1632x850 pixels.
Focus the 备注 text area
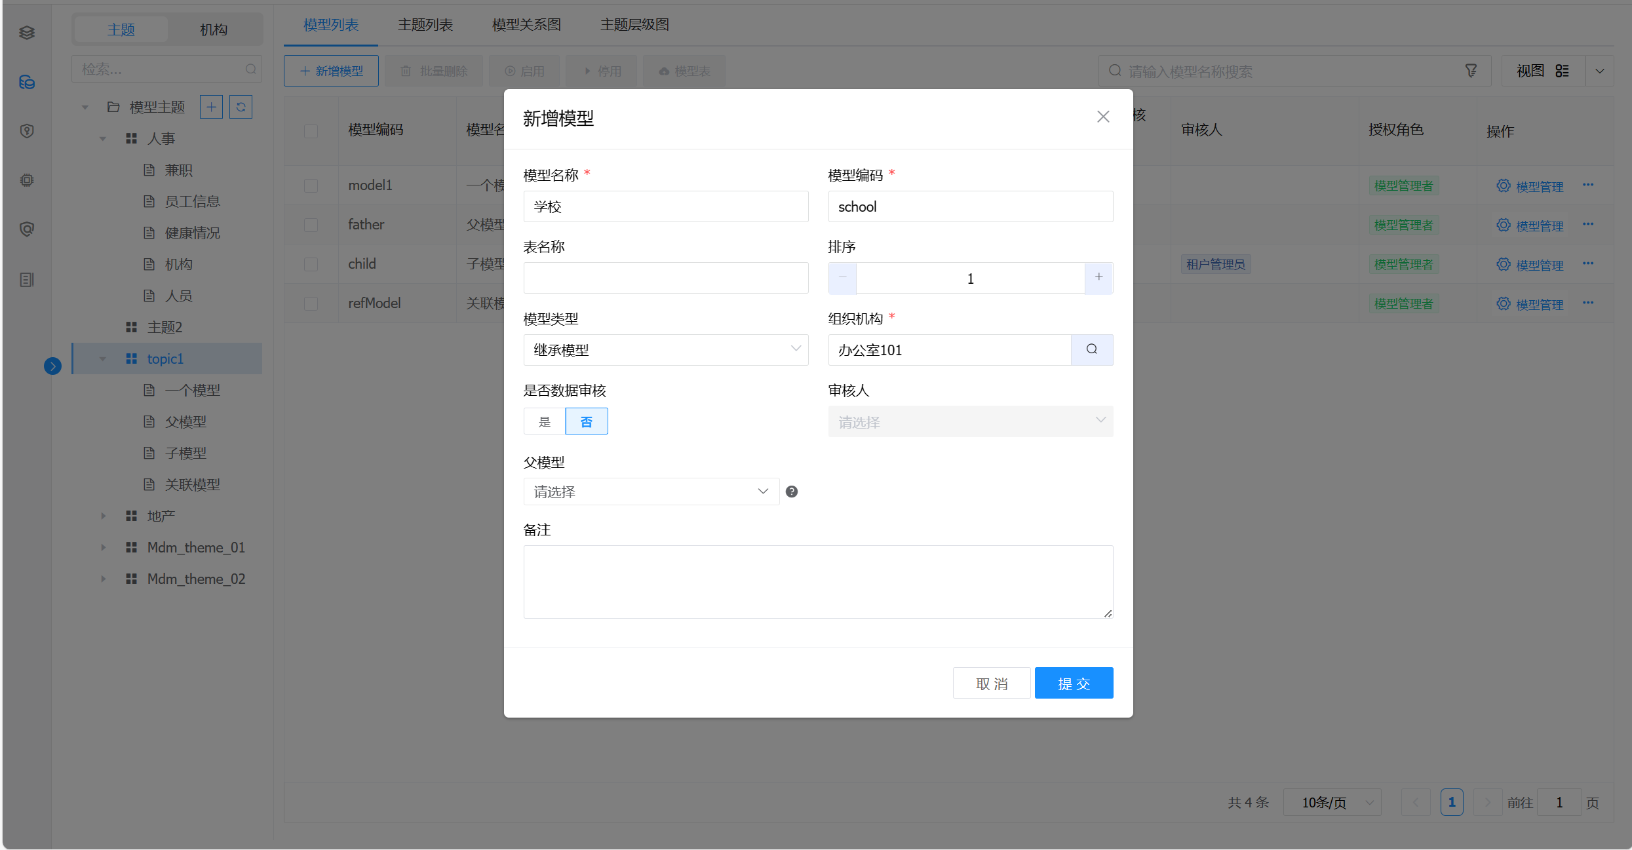818,582
